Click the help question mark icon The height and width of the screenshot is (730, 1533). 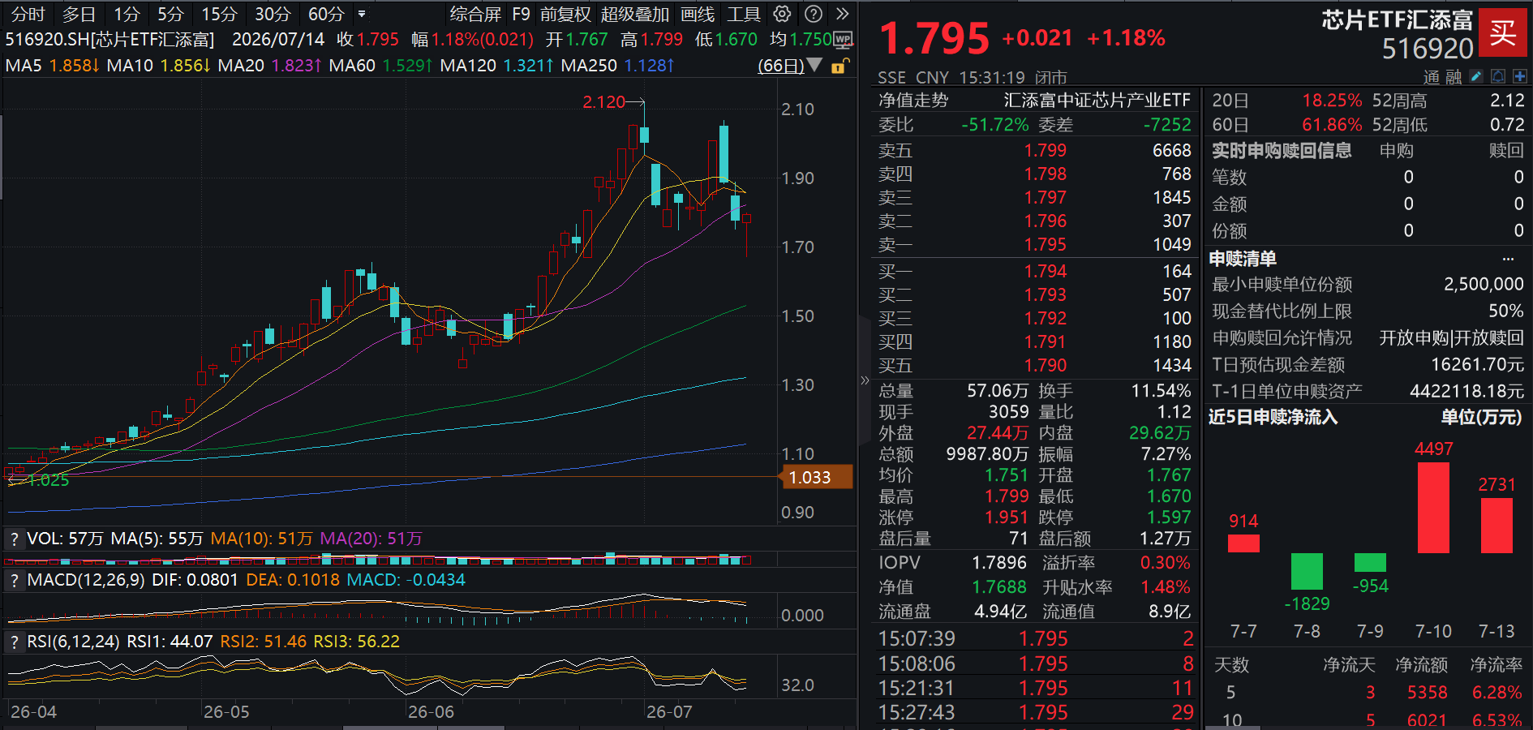pos(813,14)
